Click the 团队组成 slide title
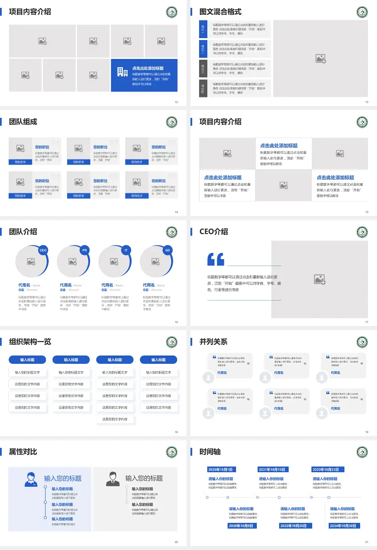 click(23, 122)
